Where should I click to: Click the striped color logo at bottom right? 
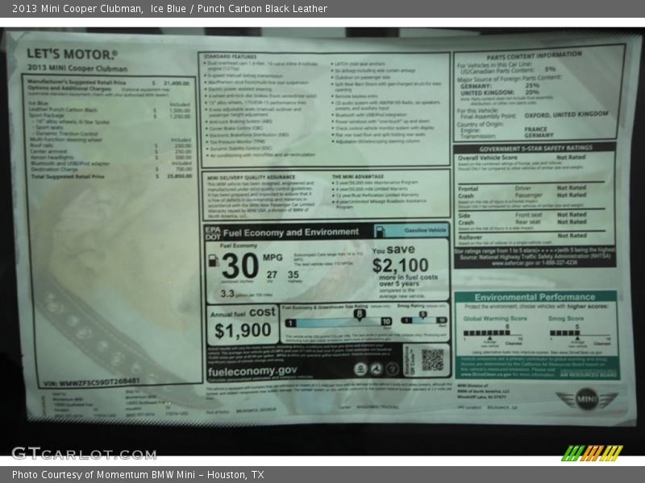point(592,453)
